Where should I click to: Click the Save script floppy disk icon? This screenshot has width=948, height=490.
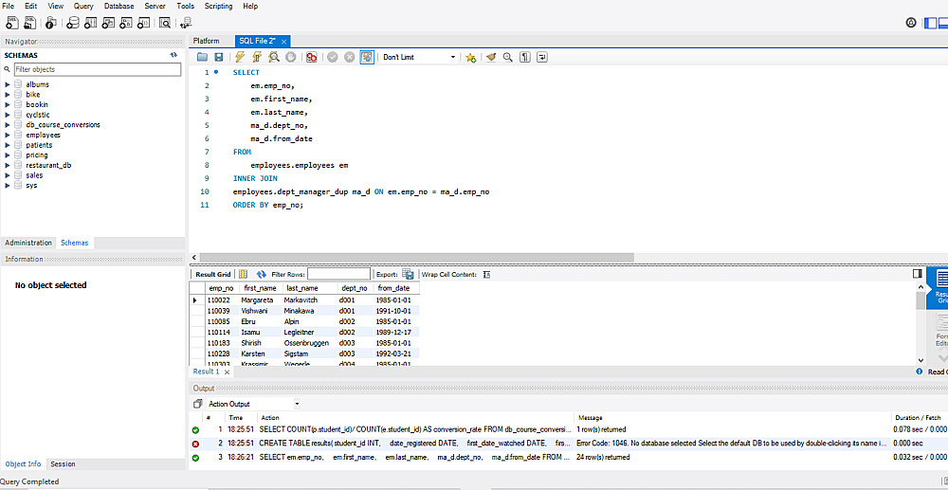point(219,57)
